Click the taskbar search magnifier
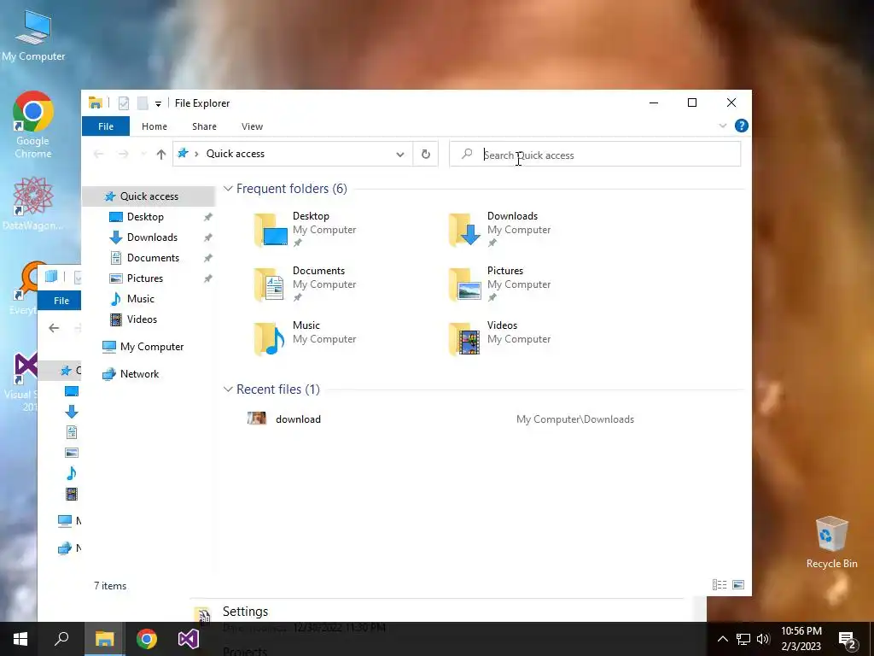Viewport: 874px width, 656px height. pos(61,639)
